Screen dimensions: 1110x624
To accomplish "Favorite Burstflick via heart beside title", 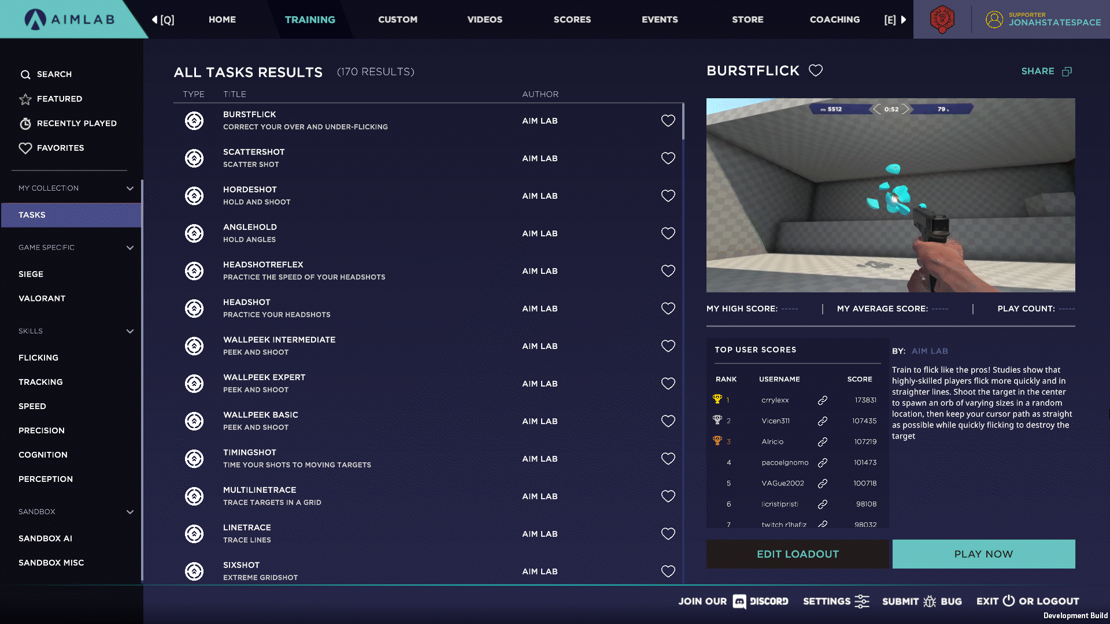I will 815,70.
